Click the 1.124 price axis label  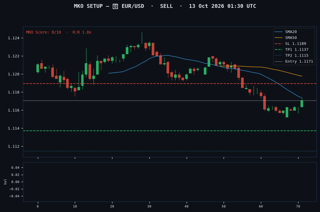pos(13,38)
